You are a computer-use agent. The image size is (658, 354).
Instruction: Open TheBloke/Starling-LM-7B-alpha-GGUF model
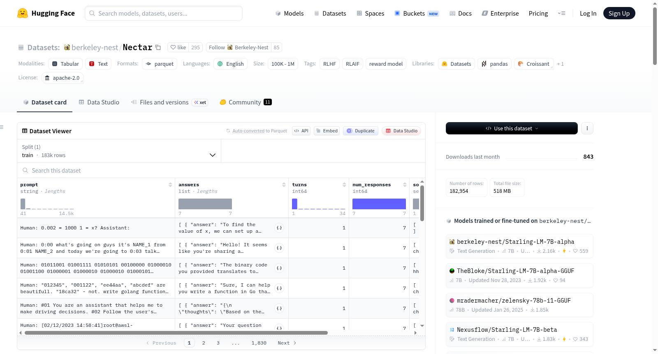click(519, 275)
